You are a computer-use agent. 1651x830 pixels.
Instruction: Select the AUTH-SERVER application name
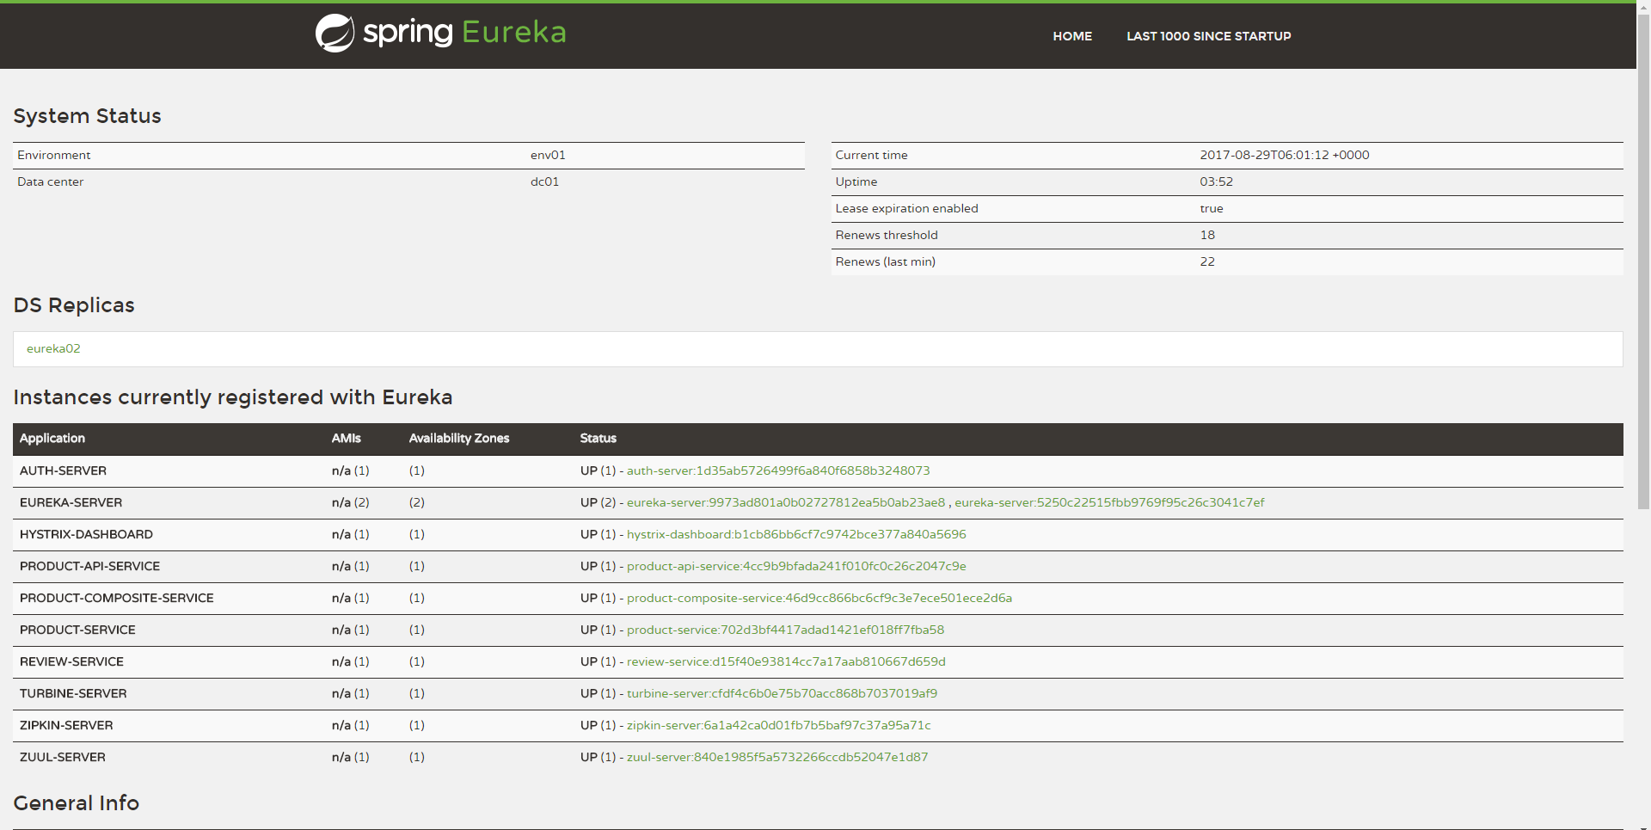[x=63, y=470]
